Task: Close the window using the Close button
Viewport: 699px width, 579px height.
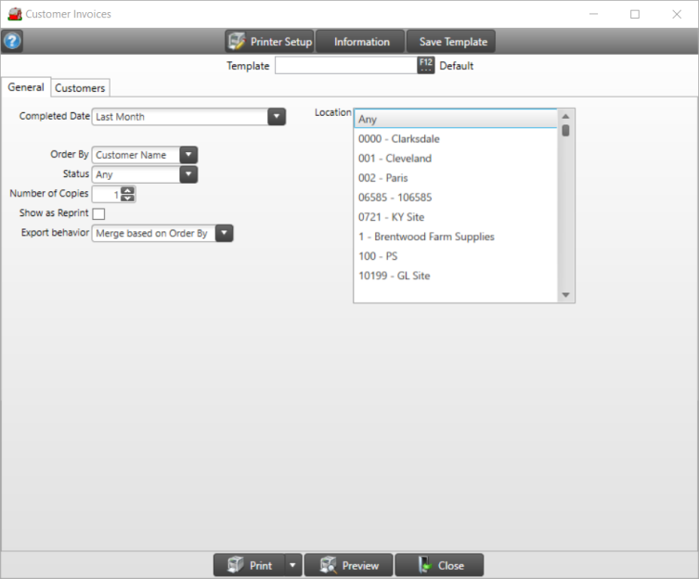Action: (x=439, y=565)
